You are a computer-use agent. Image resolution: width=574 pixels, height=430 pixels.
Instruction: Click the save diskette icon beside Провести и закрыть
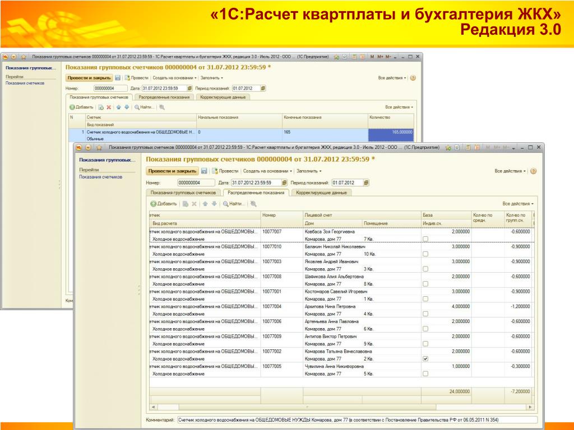[x=204, y=171]
